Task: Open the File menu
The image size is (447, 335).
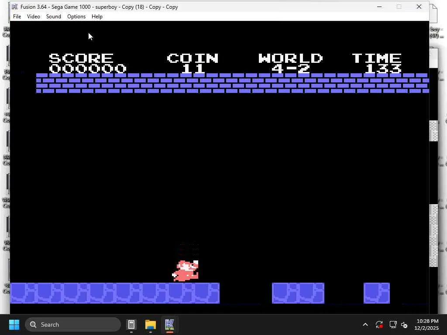Action: 17,17
